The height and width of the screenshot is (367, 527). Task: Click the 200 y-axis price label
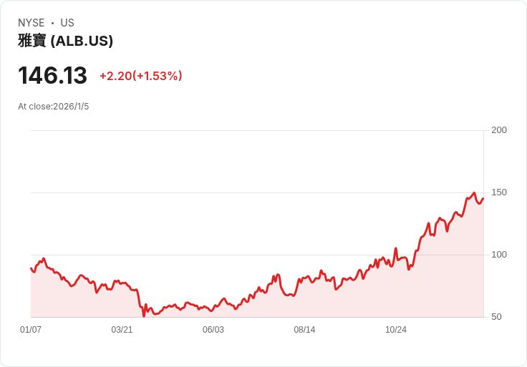(499, 130)
